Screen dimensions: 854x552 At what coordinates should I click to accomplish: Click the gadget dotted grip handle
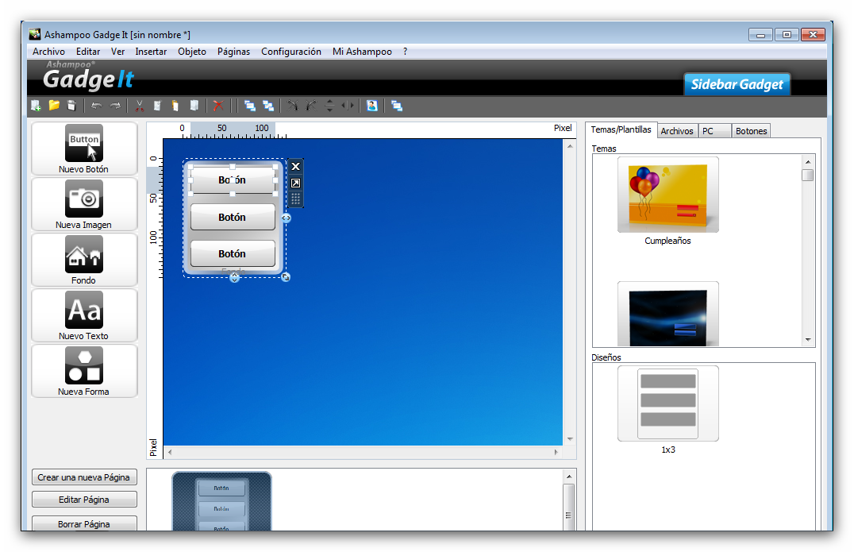296,199
